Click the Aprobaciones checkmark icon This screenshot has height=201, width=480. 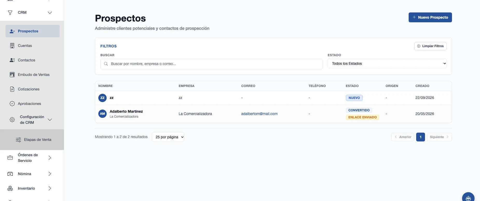(12, 104)
